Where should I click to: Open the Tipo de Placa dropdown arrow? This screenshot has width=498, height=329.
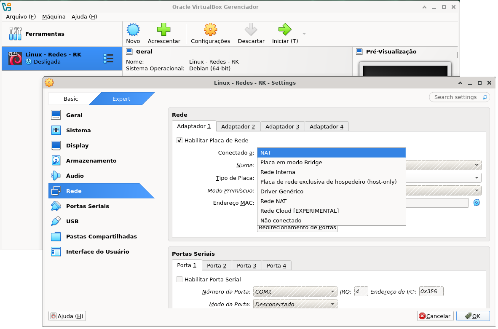pyautogui.click(x=477, y=178)
